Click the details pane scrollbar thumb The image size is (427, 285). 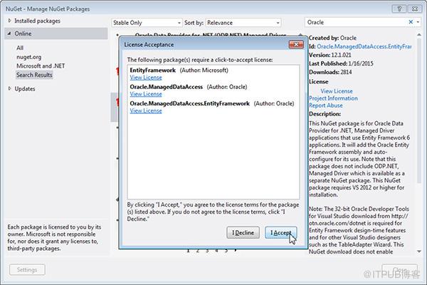point(419,110)
